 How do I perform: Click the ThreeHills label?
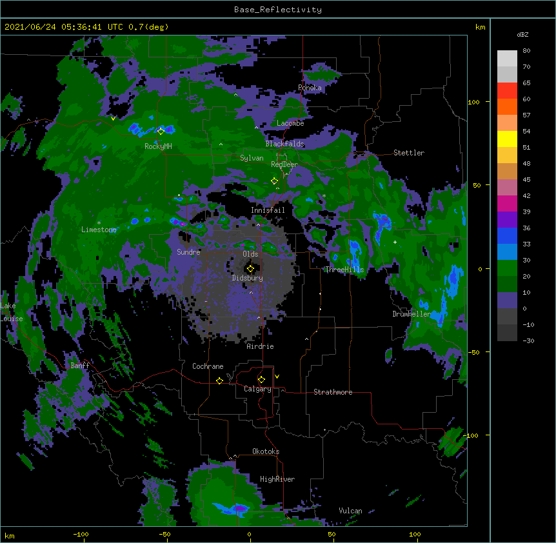click(344, 270)
